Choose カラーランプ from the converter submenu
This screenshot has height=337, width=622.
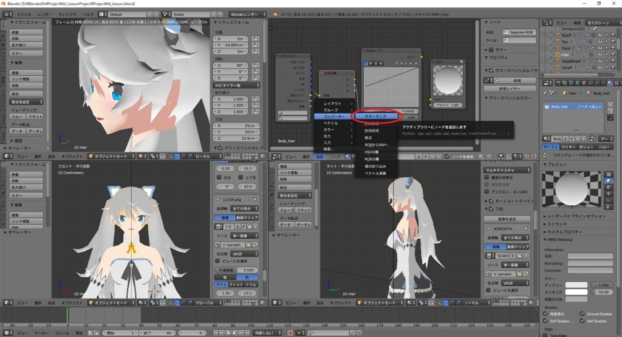[375, 116]
